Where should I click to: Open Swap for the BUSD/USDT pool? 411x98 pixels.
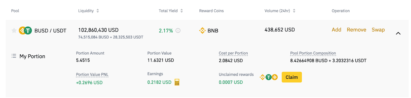click(x=378, y=30)
